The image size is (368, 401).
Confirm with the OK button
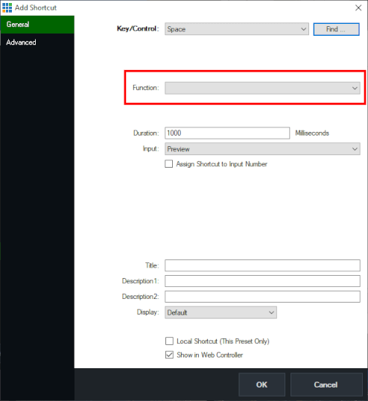[x=261, y=385]
